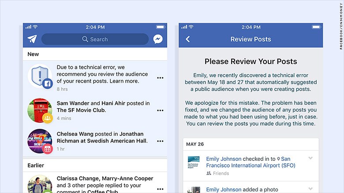344x193 pixels.
Task: Open options for SF Movie Club notification
Action: pos(160,110)
